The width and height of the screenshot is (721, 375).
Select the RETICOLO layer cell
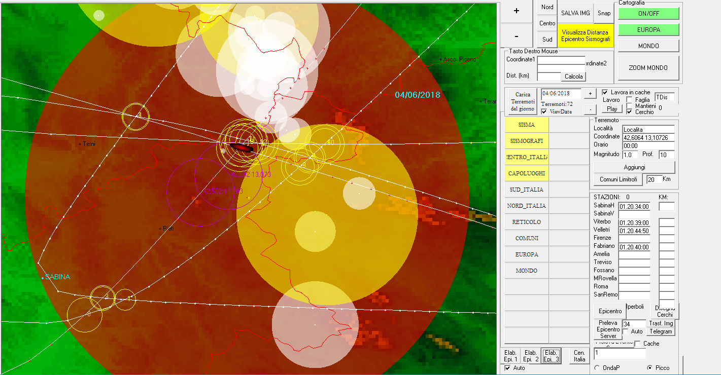point(527,222)
